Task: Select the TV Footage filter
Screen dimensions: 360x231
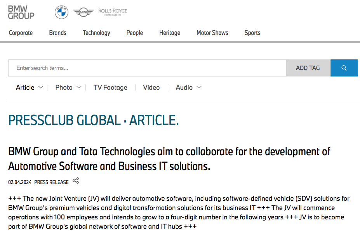Action: (110, 87)
